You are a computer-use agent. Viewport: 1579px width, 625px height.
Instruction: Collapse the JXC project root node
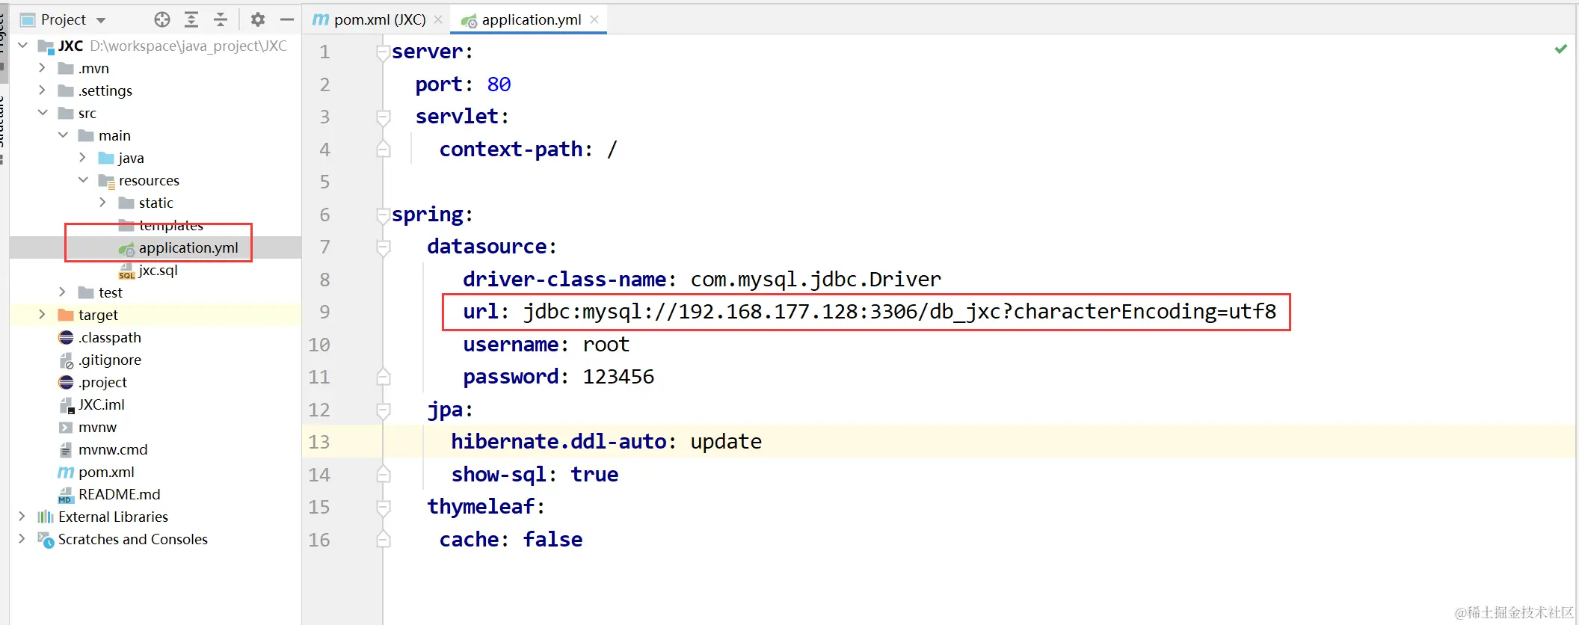[22, 46]
